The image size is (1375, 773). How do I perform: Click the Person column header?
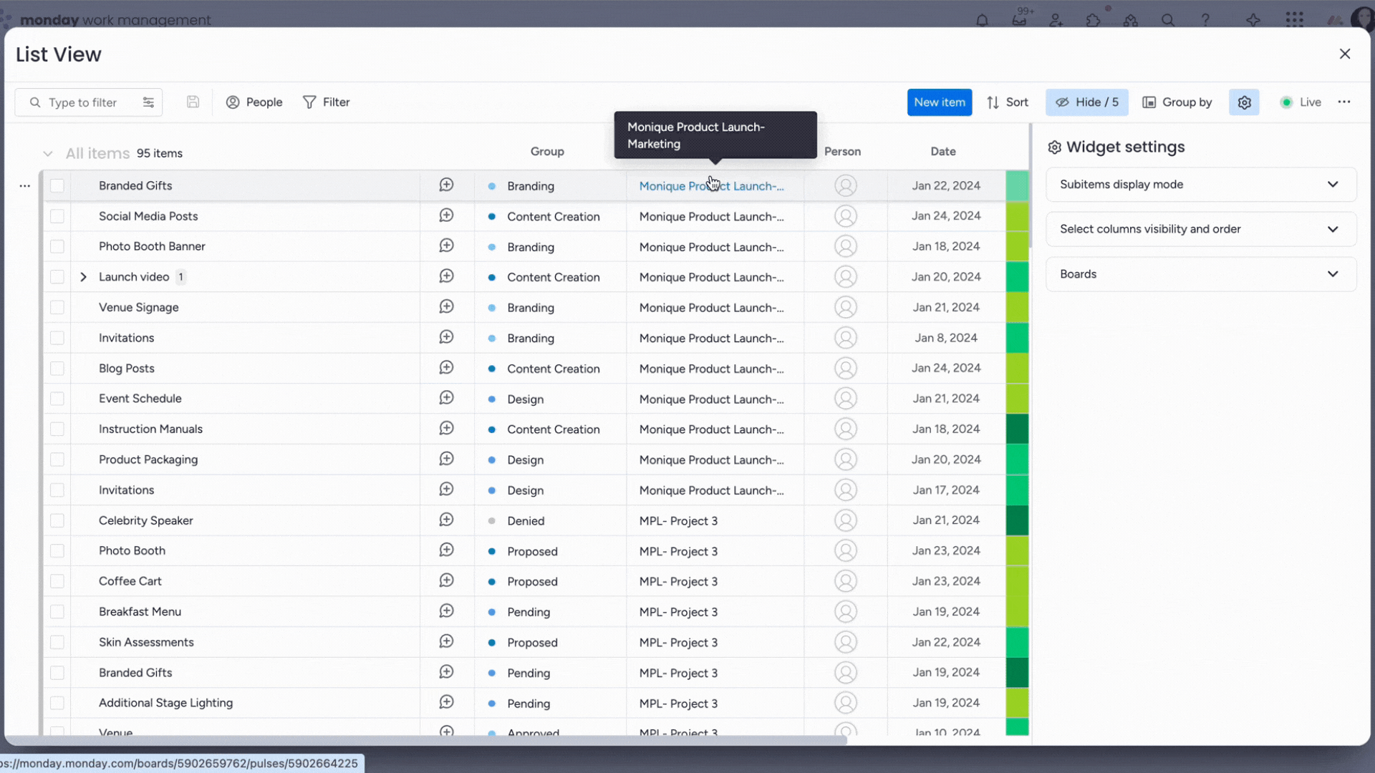(842, 152)
